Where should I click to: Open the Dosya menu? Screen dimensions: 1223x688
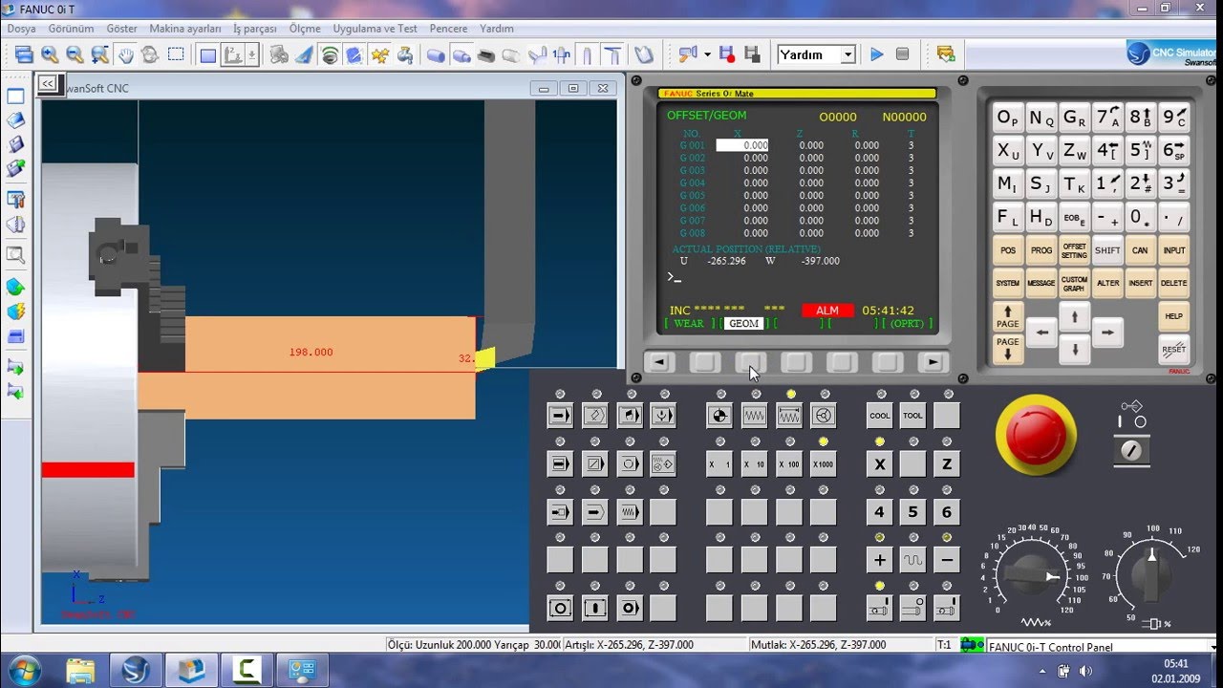pos(22,29)
